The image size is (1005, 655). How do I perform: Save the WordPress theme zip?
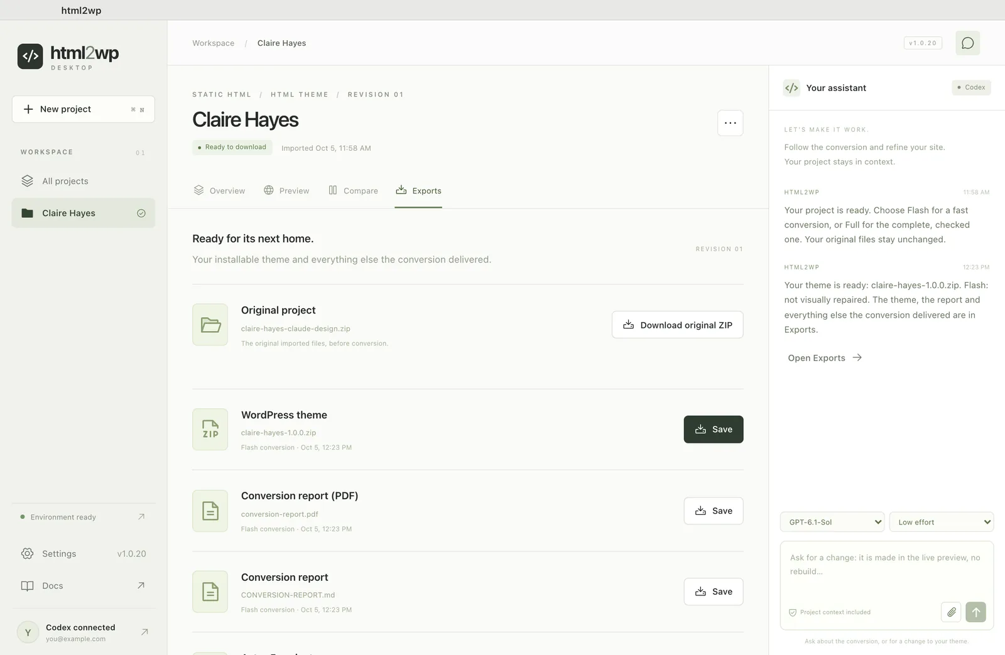click(714, 430)
